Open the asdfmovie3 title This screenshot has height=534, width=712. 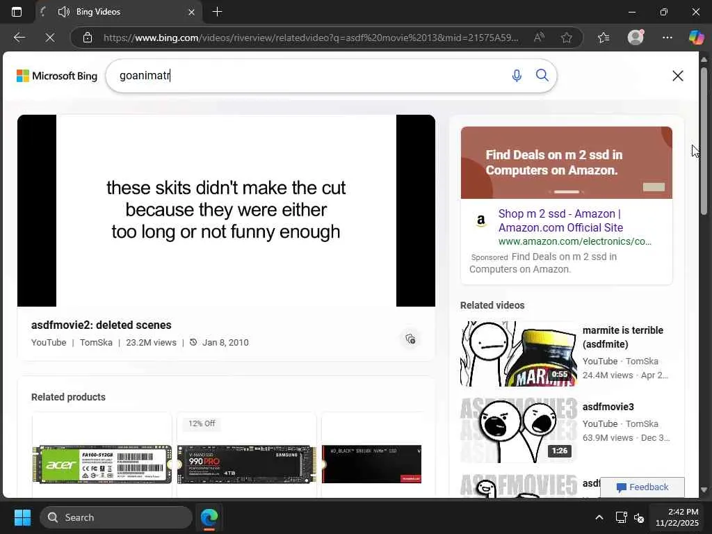[x=608, y=407]
